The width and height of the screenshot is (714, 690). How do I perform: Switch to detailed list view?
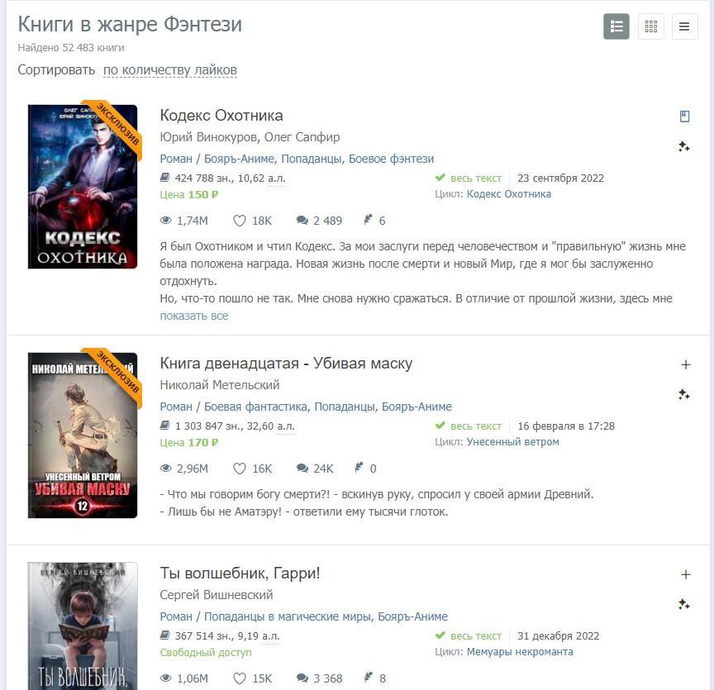coord(616,26)
